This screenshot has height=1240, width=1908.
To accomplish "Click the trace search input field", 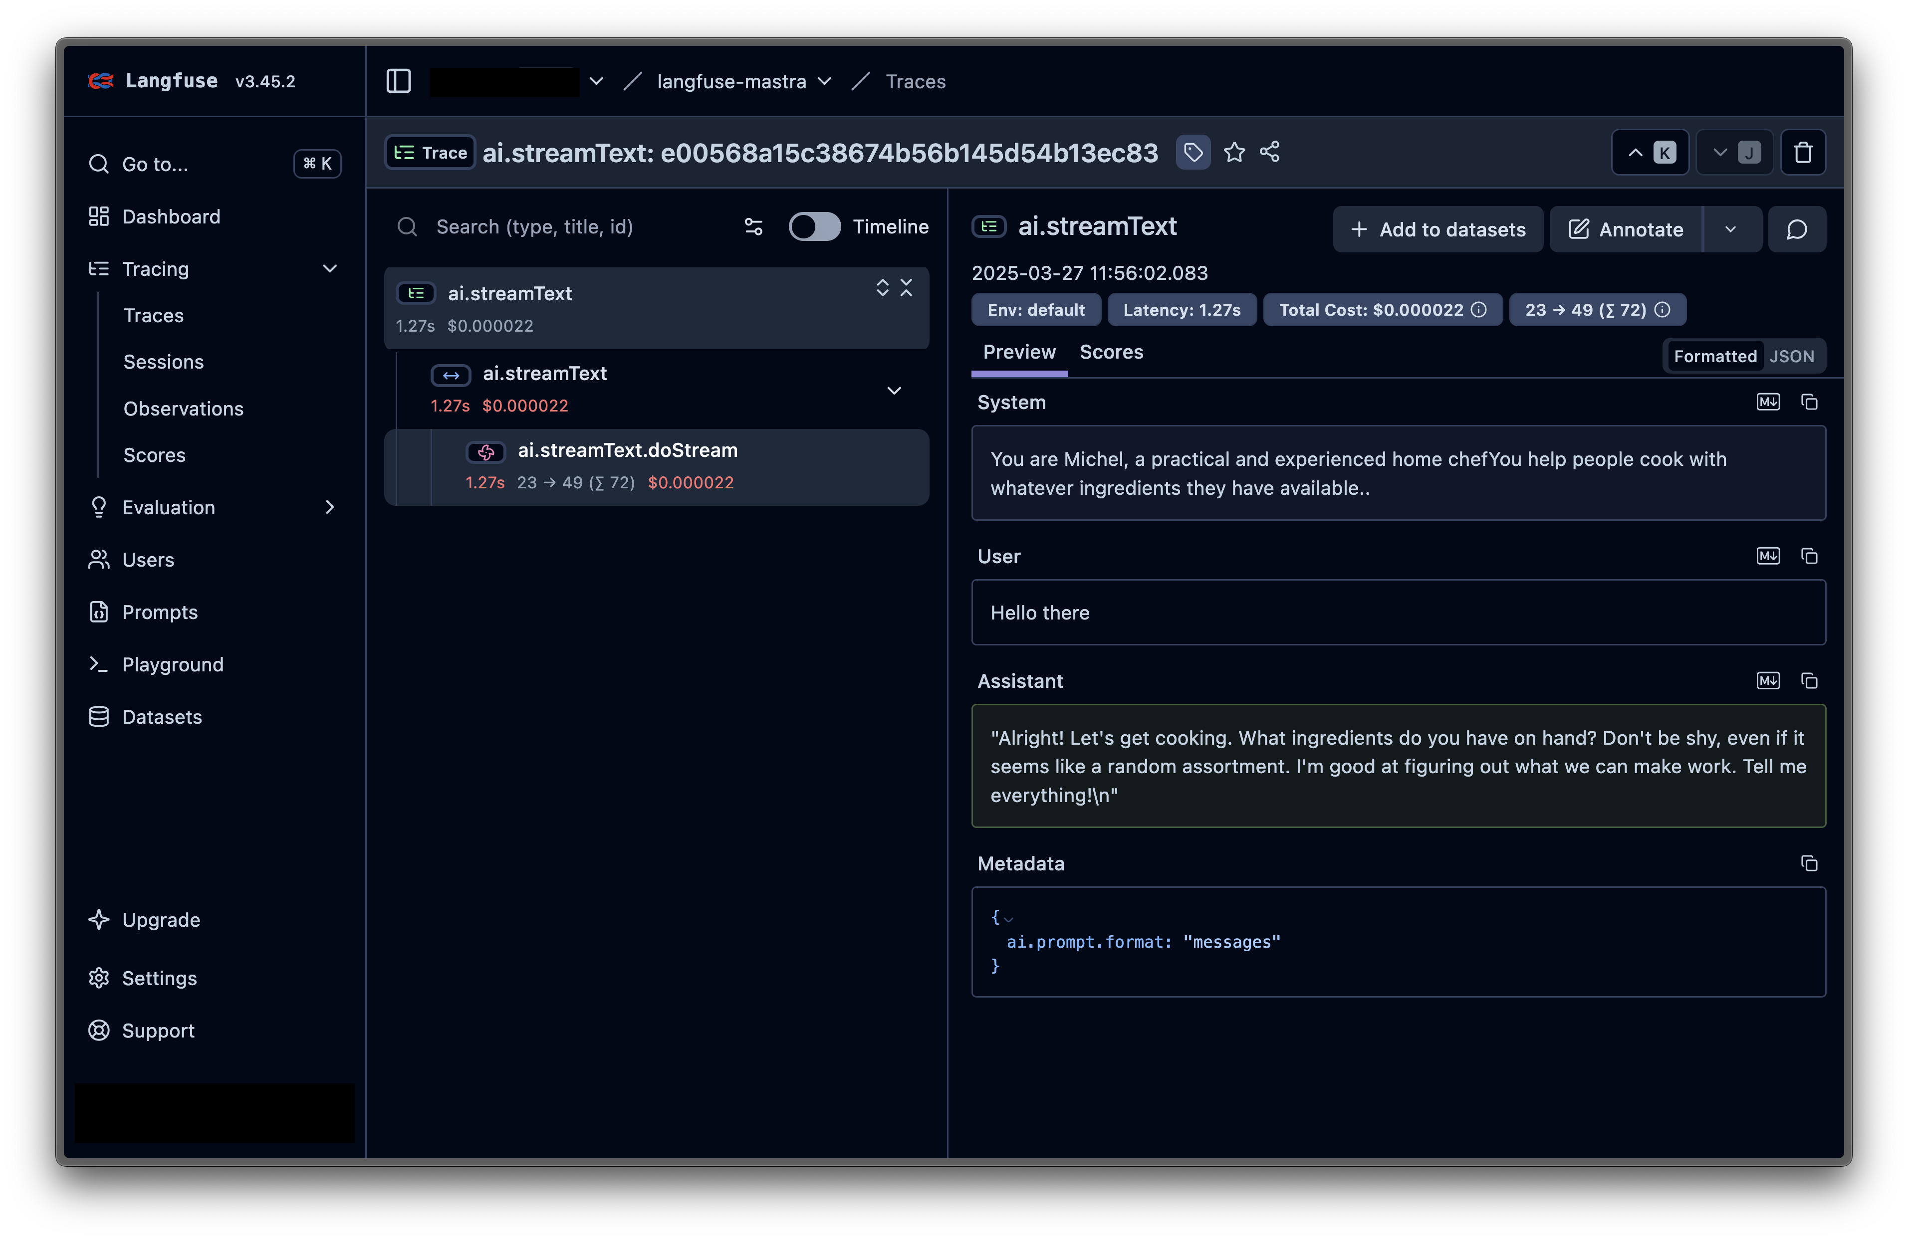I will pyautogui.click(x=561, y=227).
